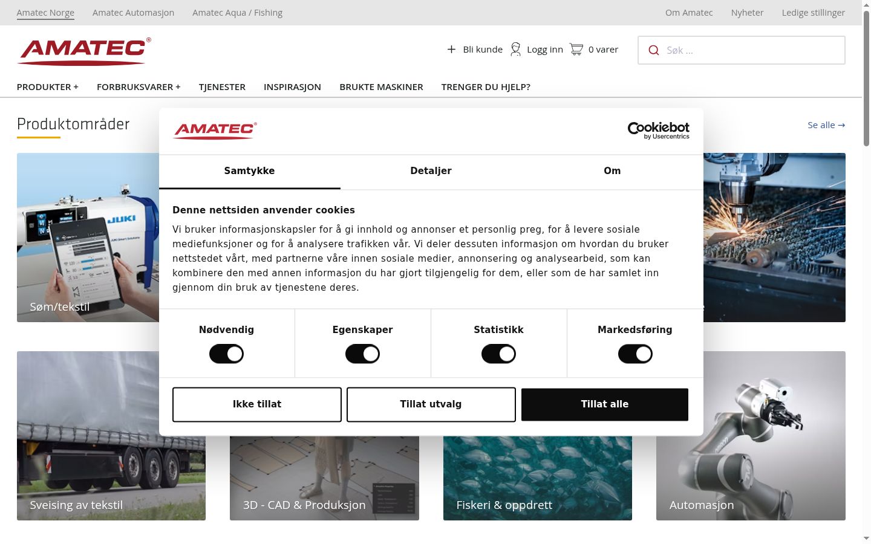Click the Produktområder heading

(x=73, y=124)
